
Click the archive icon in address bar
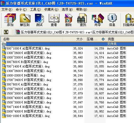tap(18, 32)
